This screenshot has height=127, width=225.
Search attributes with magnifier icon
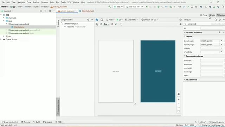pos(216,20)
